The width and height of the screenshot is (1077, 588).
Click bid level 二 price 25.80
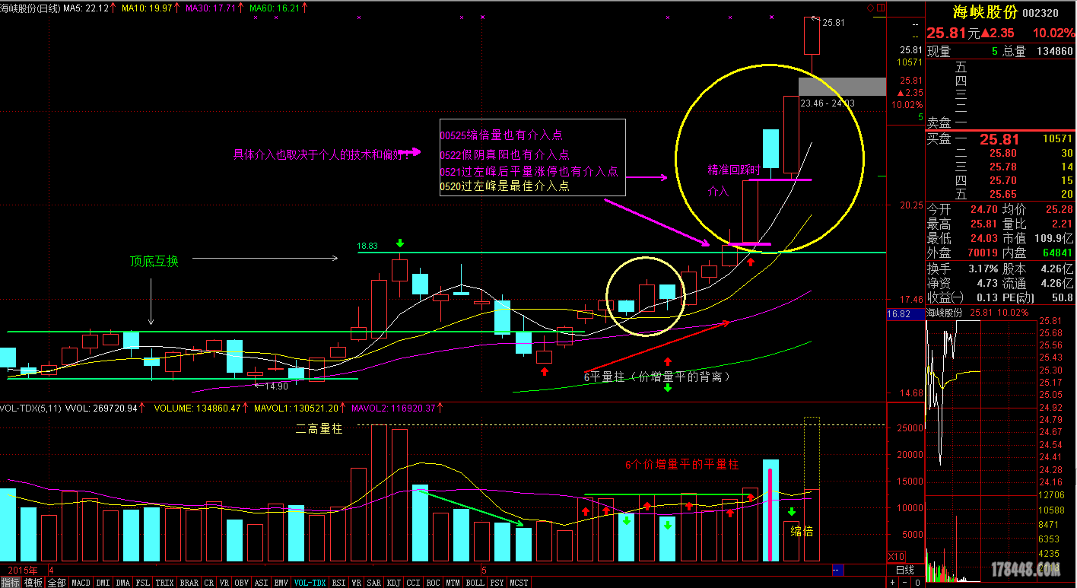click(x=1002, y=153)
